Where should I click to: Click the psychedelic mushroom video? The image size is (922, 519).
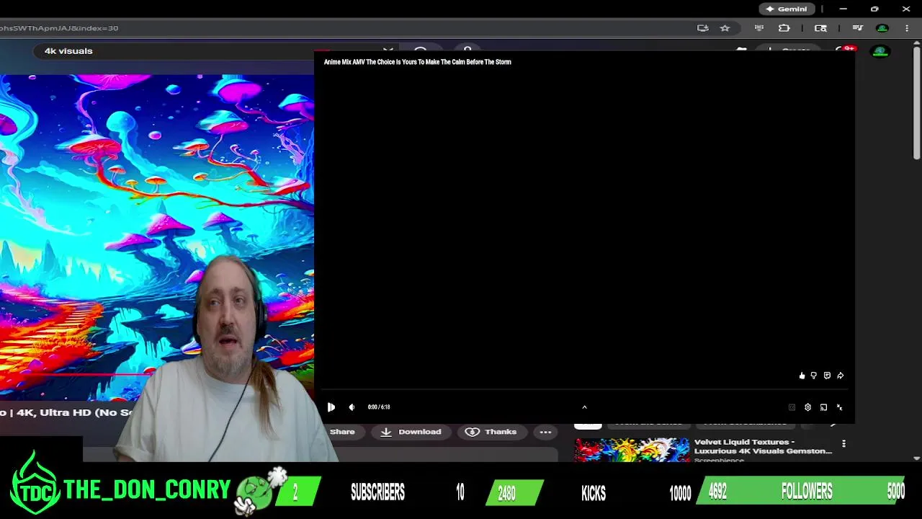tap(157, 236)
